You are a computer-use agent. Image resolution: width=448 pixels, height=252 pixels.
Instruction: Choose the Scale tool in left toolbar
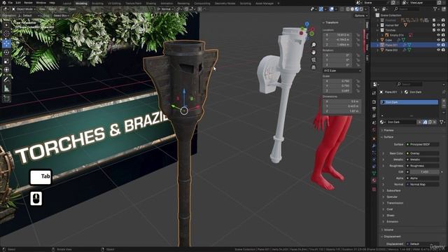tap(6, 61)
